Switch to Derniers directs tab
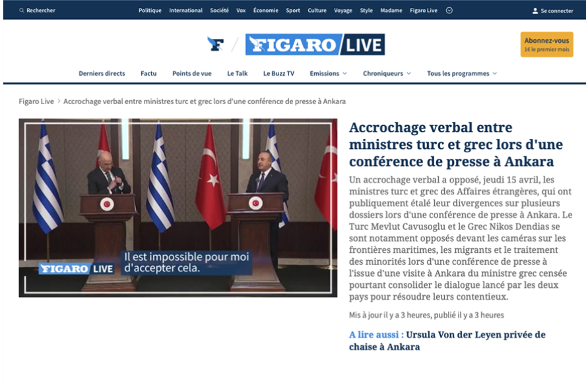Image resolution: width=586 pixels, height=386 pixels. coord(102,74)
